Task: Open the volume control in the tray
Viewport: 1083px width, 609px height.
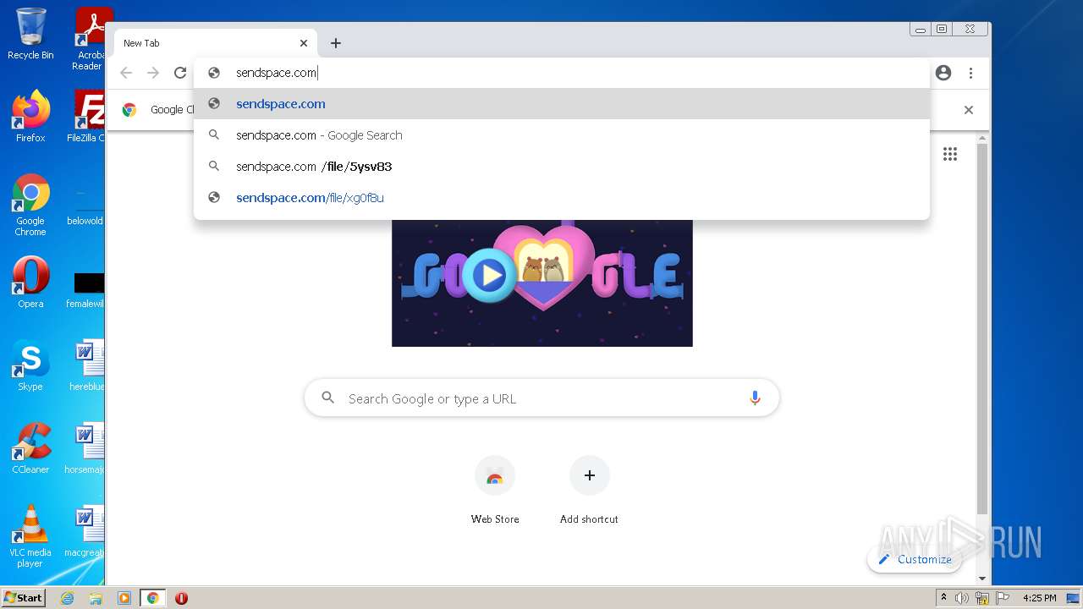Action: pyautogui.click(x=962, y=598)
